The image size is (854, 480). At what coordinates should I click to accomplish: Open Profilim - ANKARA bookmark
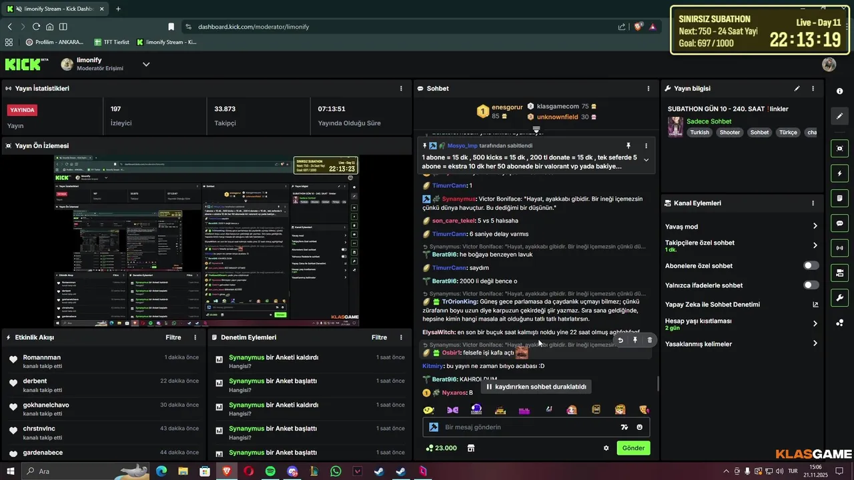click(55, 42)
